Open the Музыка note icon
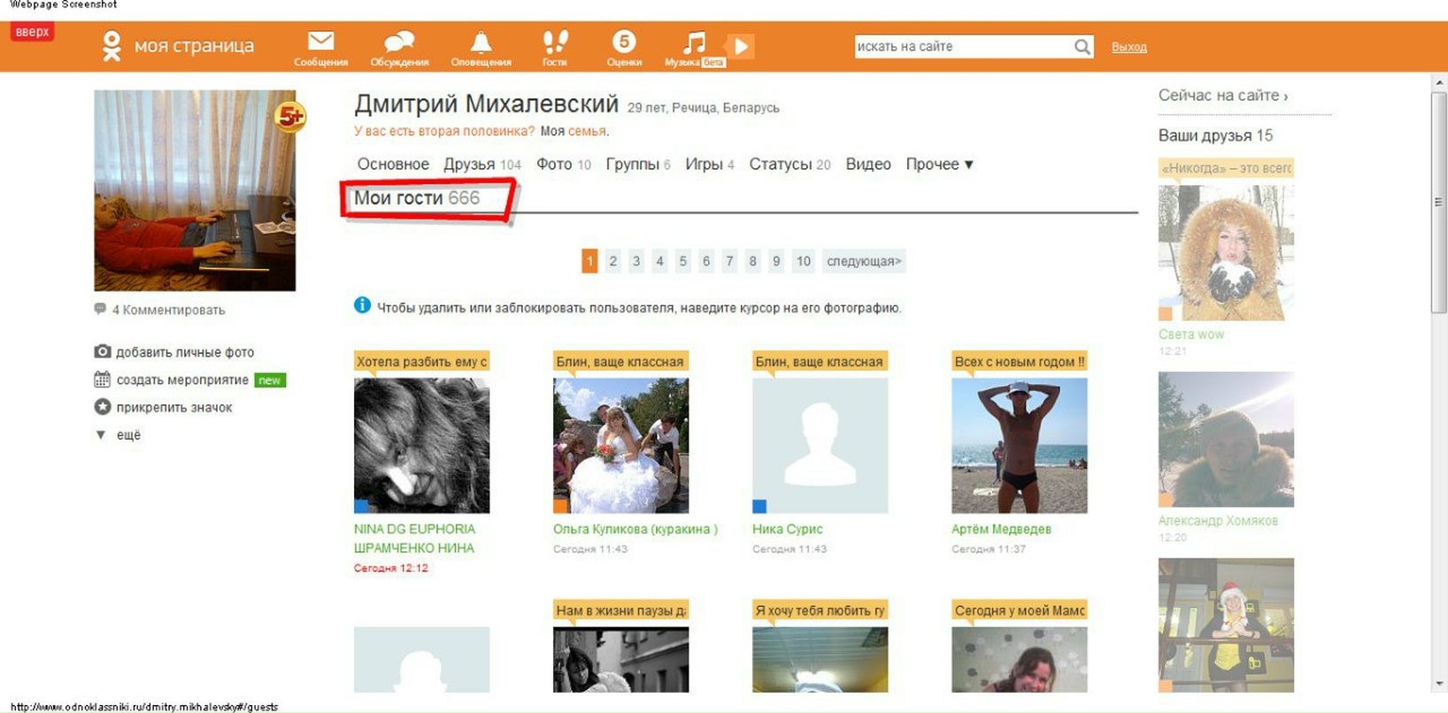Viewport: 1448px width, 713px height. click(x=695, y=42)
